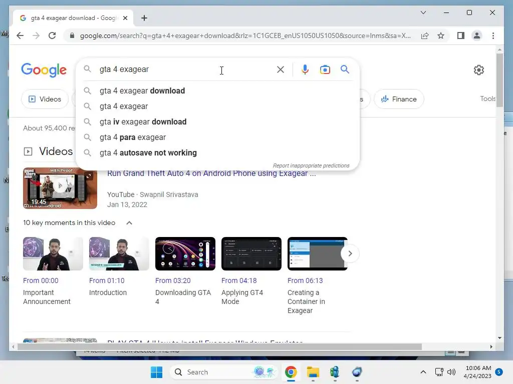Click the horizontal scrollbar right arrow
513x384 pixels.
point(491,347)
